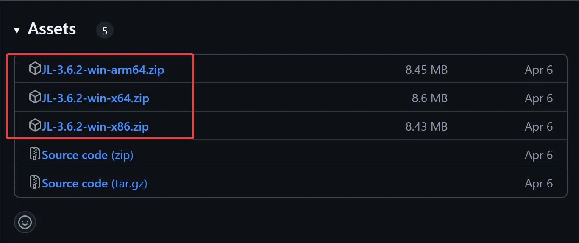Click the 8.45 MB file size

pos(426,70)
